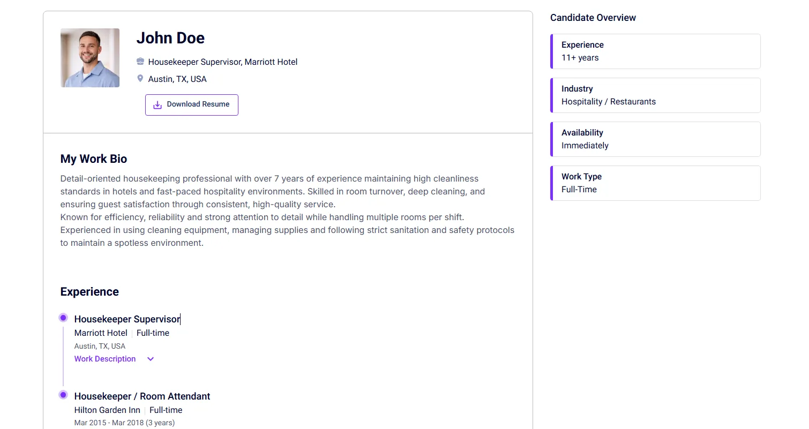Viewport: 809px width, 429px height.
Task: Click the timeline dot beside Housekeeper Supervisor
Action: pos(63,318)
